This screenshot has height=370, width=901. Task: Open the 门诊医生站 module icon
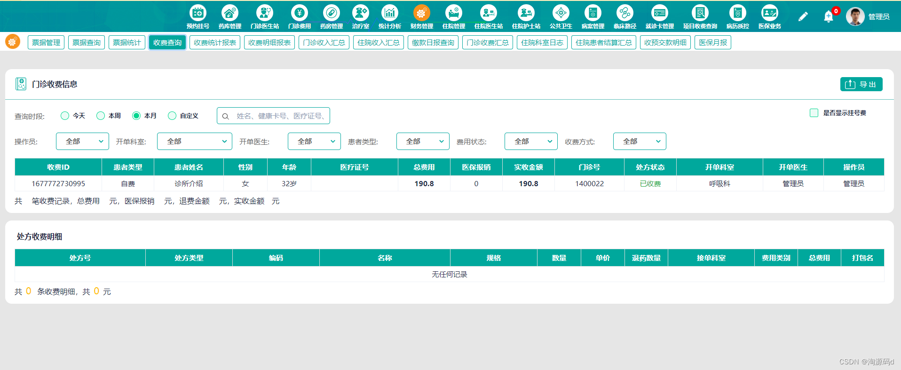click(x=264, y=13)
